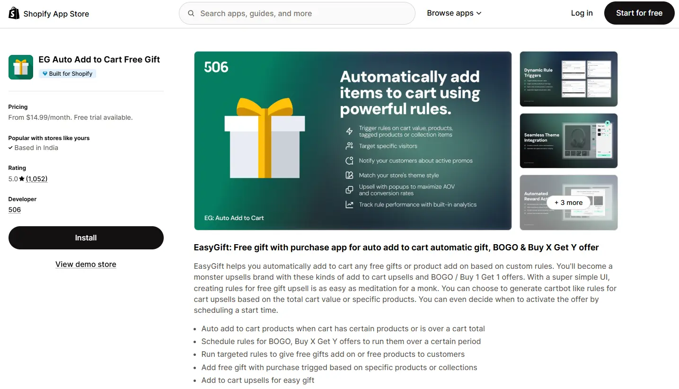Screen dimensions: 679x389
Task: Click 'EG: Auto Add to Cart' banner caption
Action: pos(234,218)
